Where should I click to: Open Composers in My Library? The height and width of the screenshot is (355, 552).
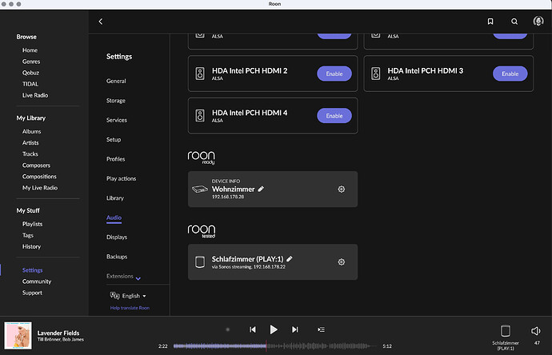point(36,166)
